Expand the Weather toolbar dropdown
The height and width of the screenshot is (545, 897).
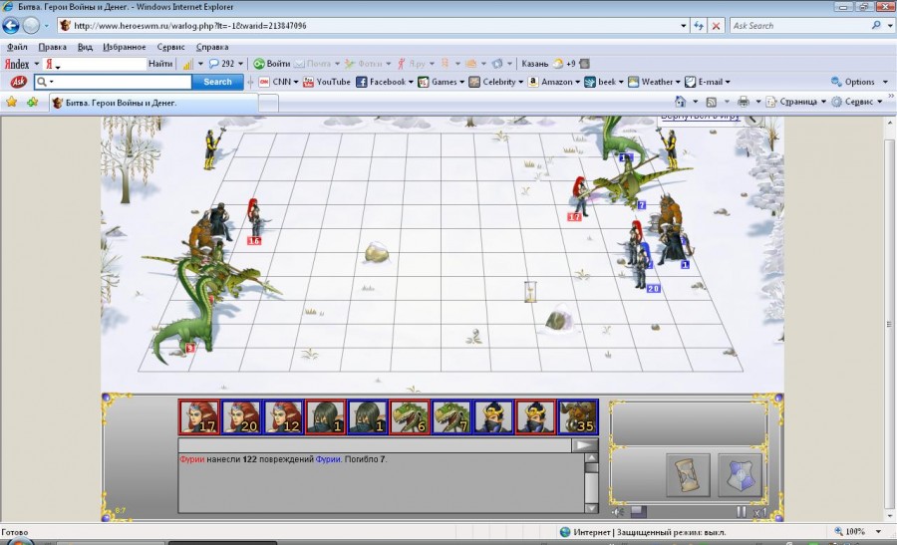(x=678, y=82)
